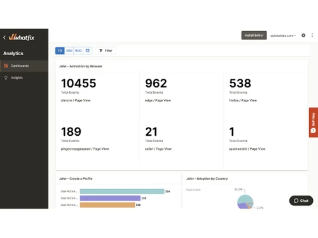Click the Dashboards sidebar icon
The image size is (318, 238).
6,66
